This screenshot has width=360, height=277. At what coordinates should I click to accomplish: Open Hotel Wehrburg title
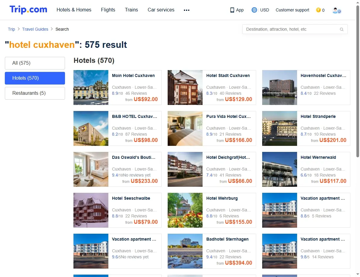222,198
